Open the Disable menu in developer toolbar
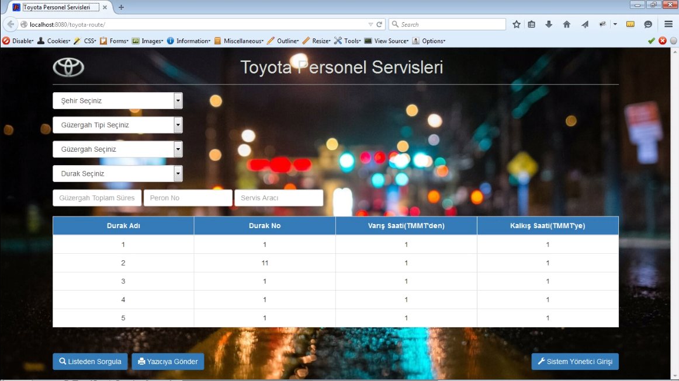 pyautogui.click(x=18, y=41)
